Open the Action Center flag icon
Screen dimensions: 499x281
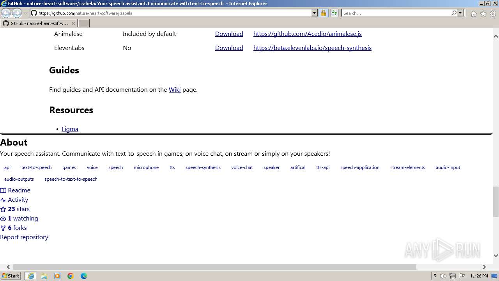pos(462,276)
